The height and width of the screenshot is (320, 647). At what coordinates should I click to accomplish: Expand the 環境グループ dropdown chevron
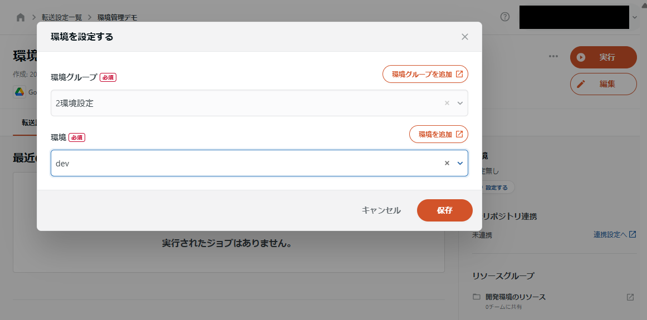460,103
